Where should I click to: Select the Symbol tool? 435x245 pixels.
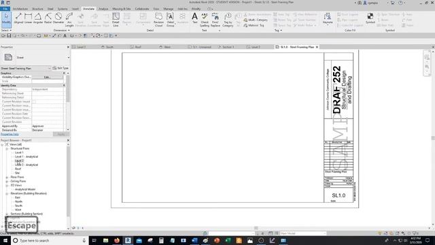[x=370, y=18]
